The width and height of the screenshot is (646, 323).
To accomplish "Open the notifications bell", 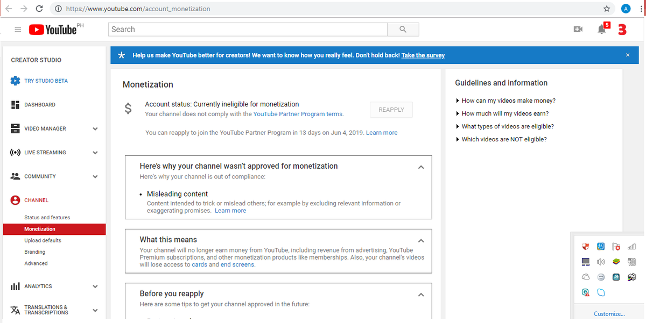I will pyautogui.click(x=602, y=30).
